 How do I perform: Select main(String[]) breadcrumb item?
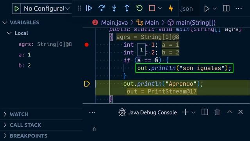[196, 23]
